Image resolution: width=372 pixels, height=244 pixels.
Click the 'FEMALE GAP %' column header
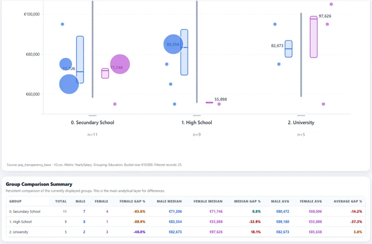tap(133, 201)
